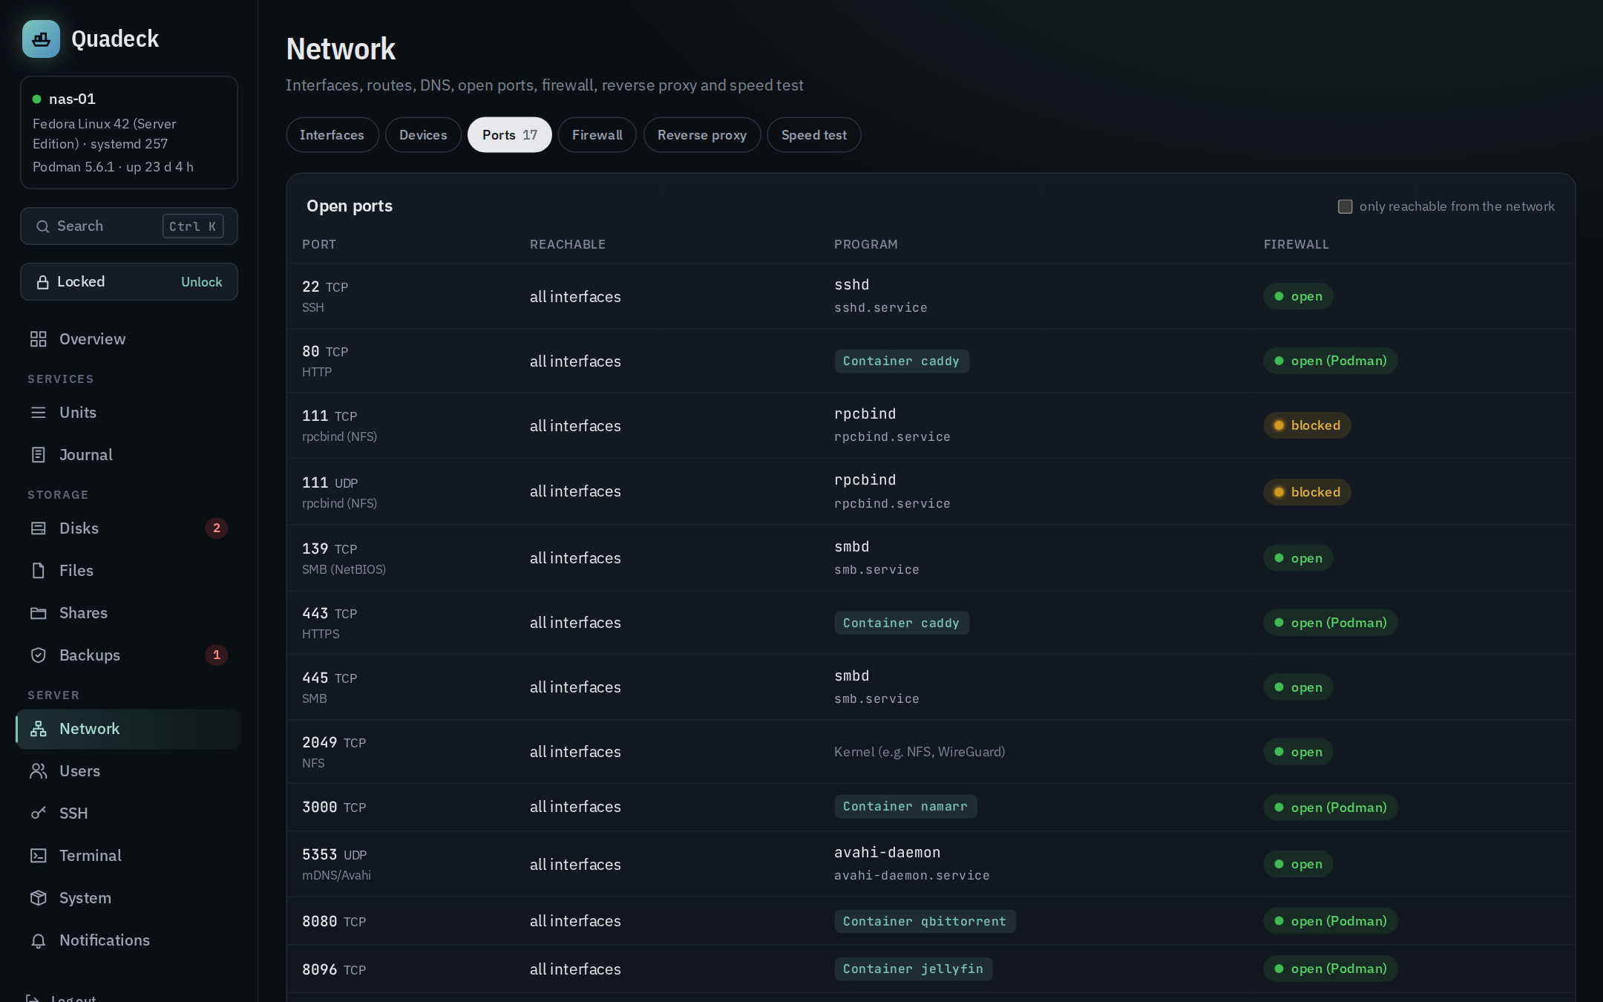The width and height of the screenshot is (1603, 1002).
Task: Focus the Search input field
Action: 129,226
